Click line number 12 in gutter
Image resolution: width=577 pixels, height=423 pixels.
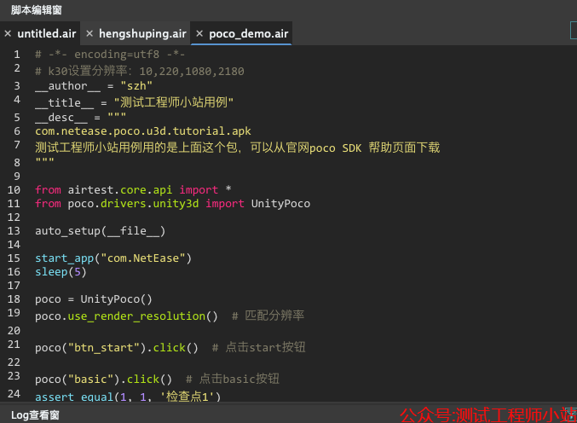(x=14, y=217)
